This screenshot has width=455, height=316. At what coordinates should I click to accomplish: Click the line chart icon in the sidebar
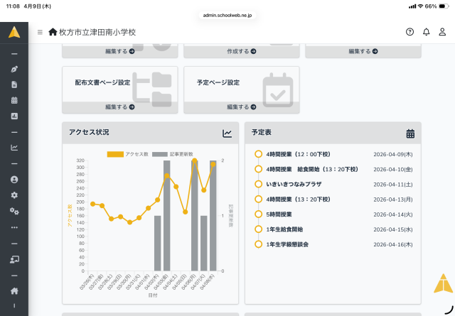(14, 148)
